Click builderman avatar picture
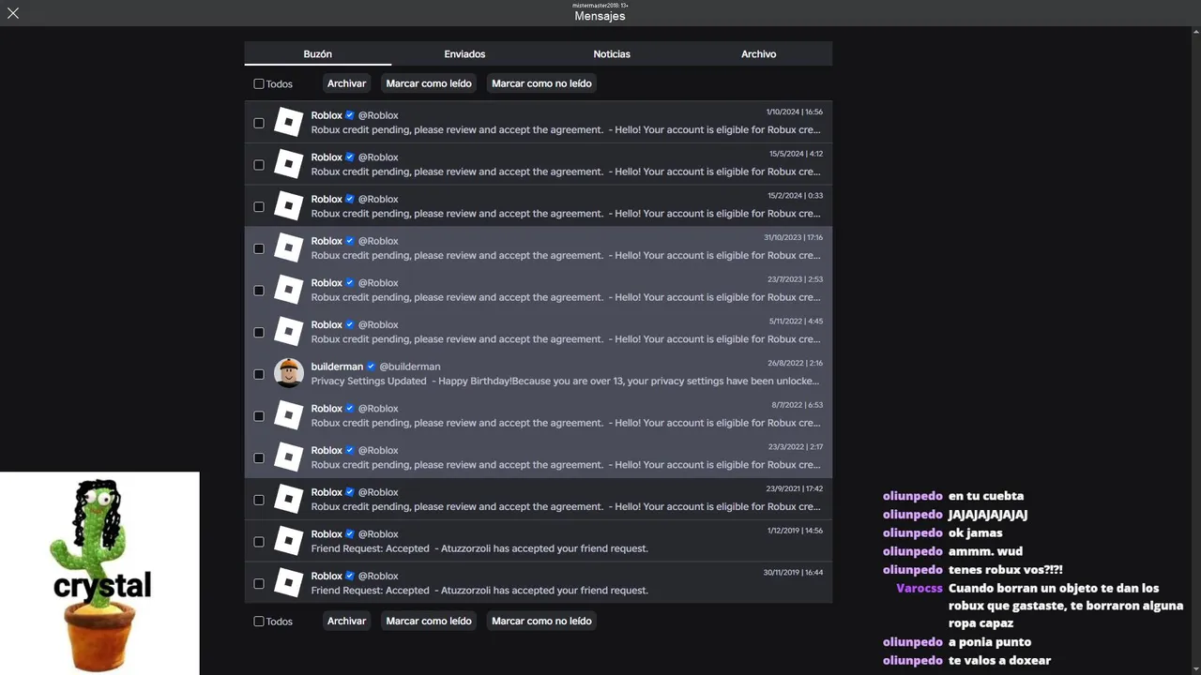1201x675 pixels. point(289,373)
